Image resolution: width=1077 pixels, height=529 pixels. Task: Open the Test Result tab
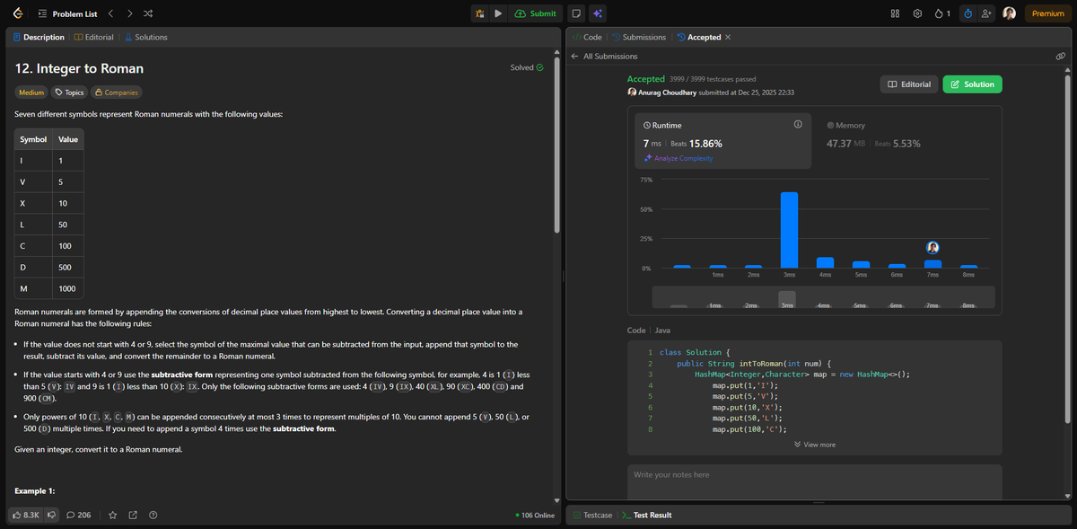click(x=646, y=515)
